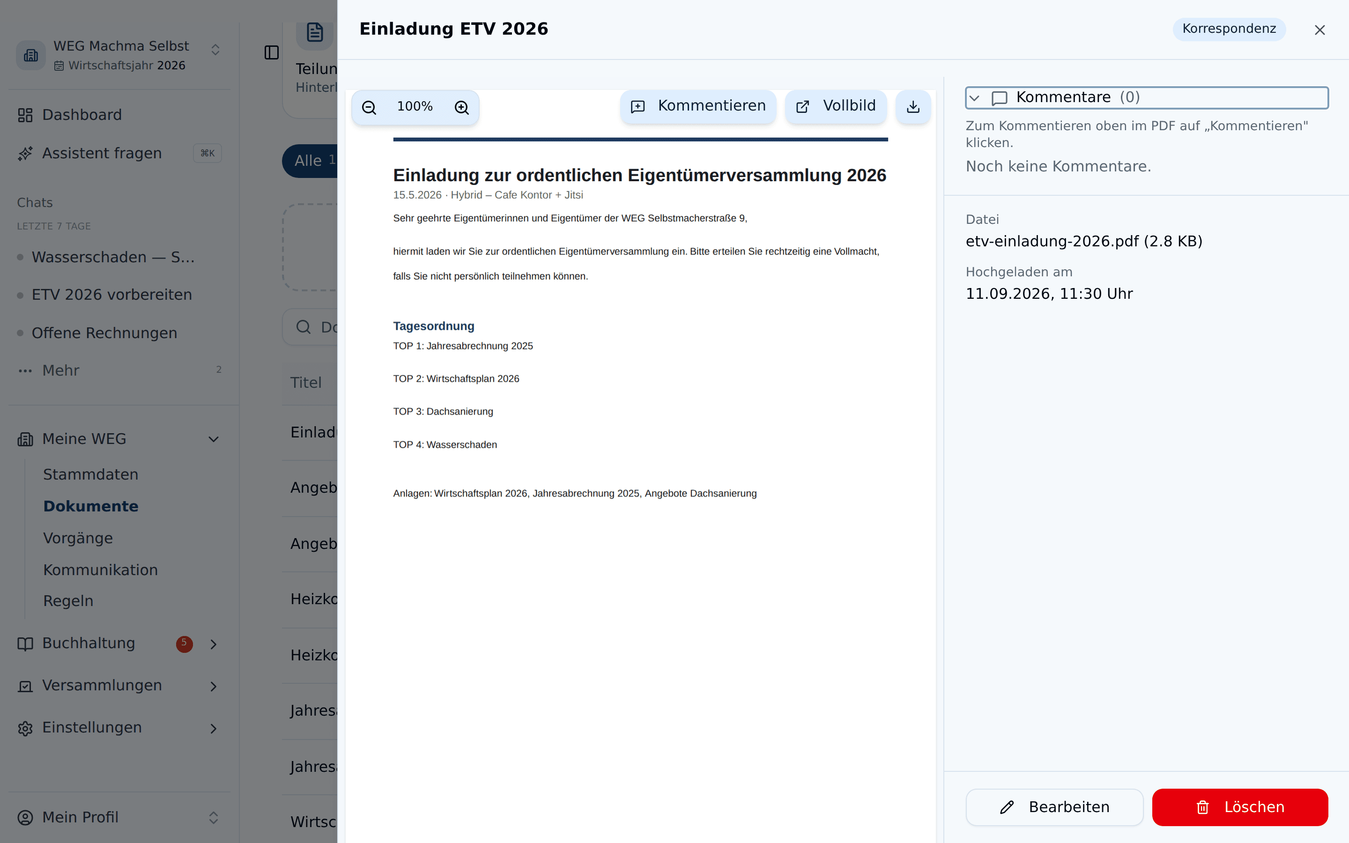Click the Korrespondenz tag
The width and height of the screenshot is (1349, 843).
coord(1229,29)
